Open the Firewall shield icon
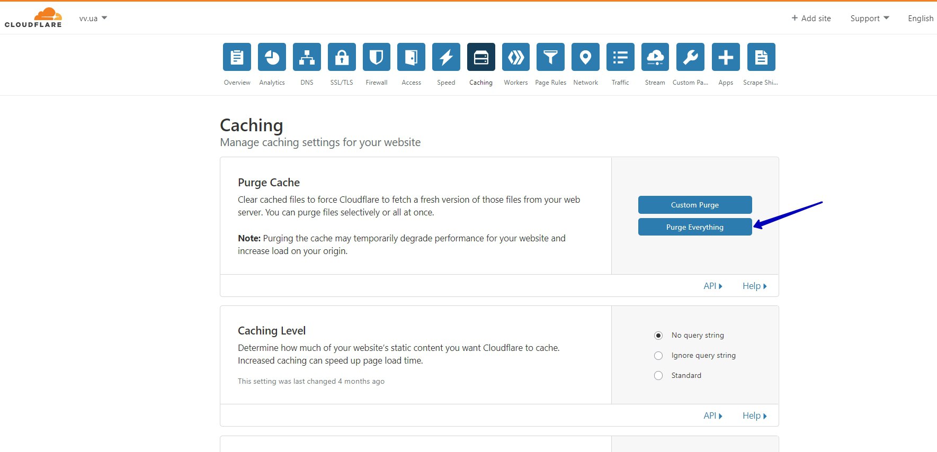 point(377,57)
